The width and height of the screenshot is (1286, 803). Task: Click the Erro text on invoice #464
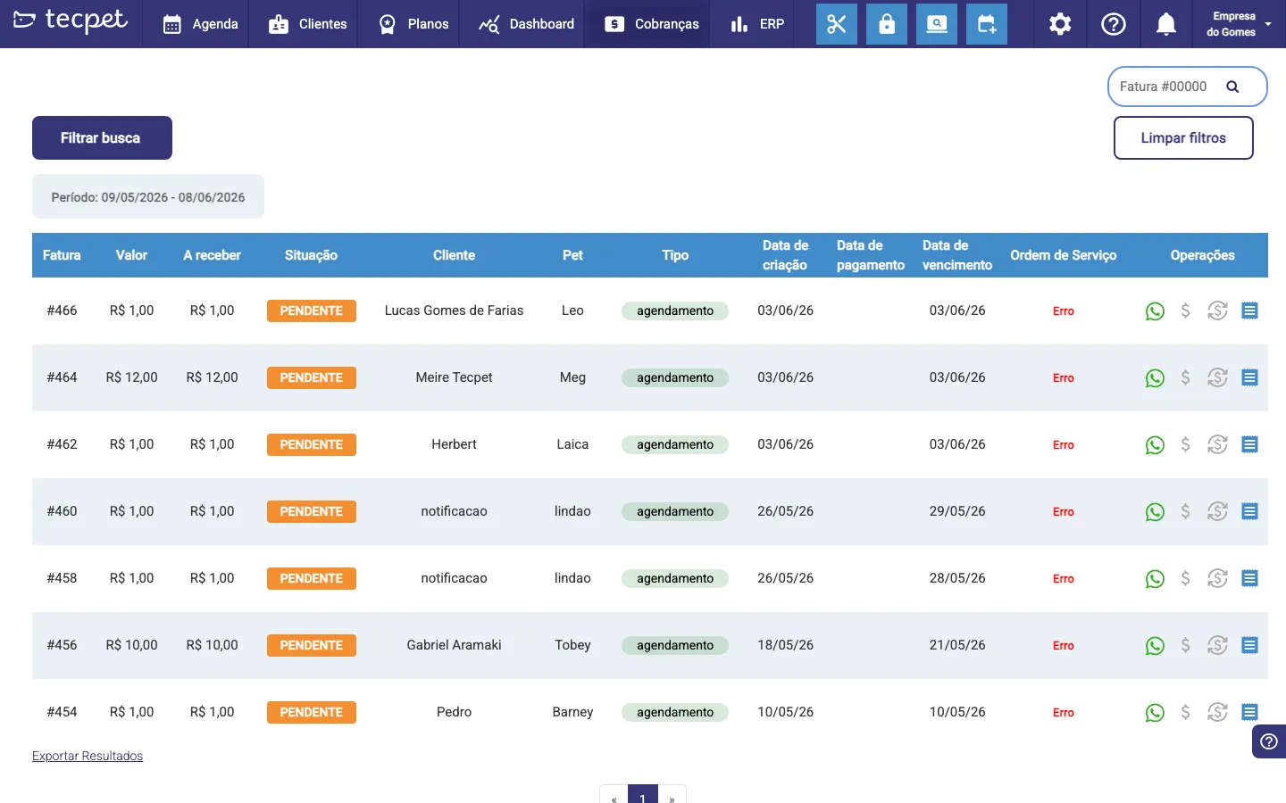click(x=1064, y=378)
